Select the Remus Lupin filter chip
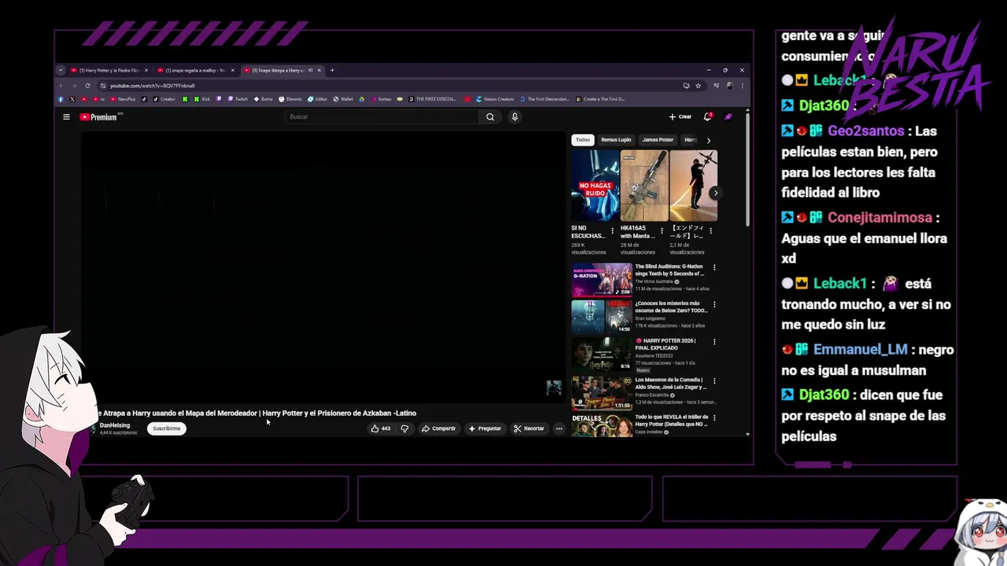The height and width of the screenshot is (566, 1007). tap(616, 140)
